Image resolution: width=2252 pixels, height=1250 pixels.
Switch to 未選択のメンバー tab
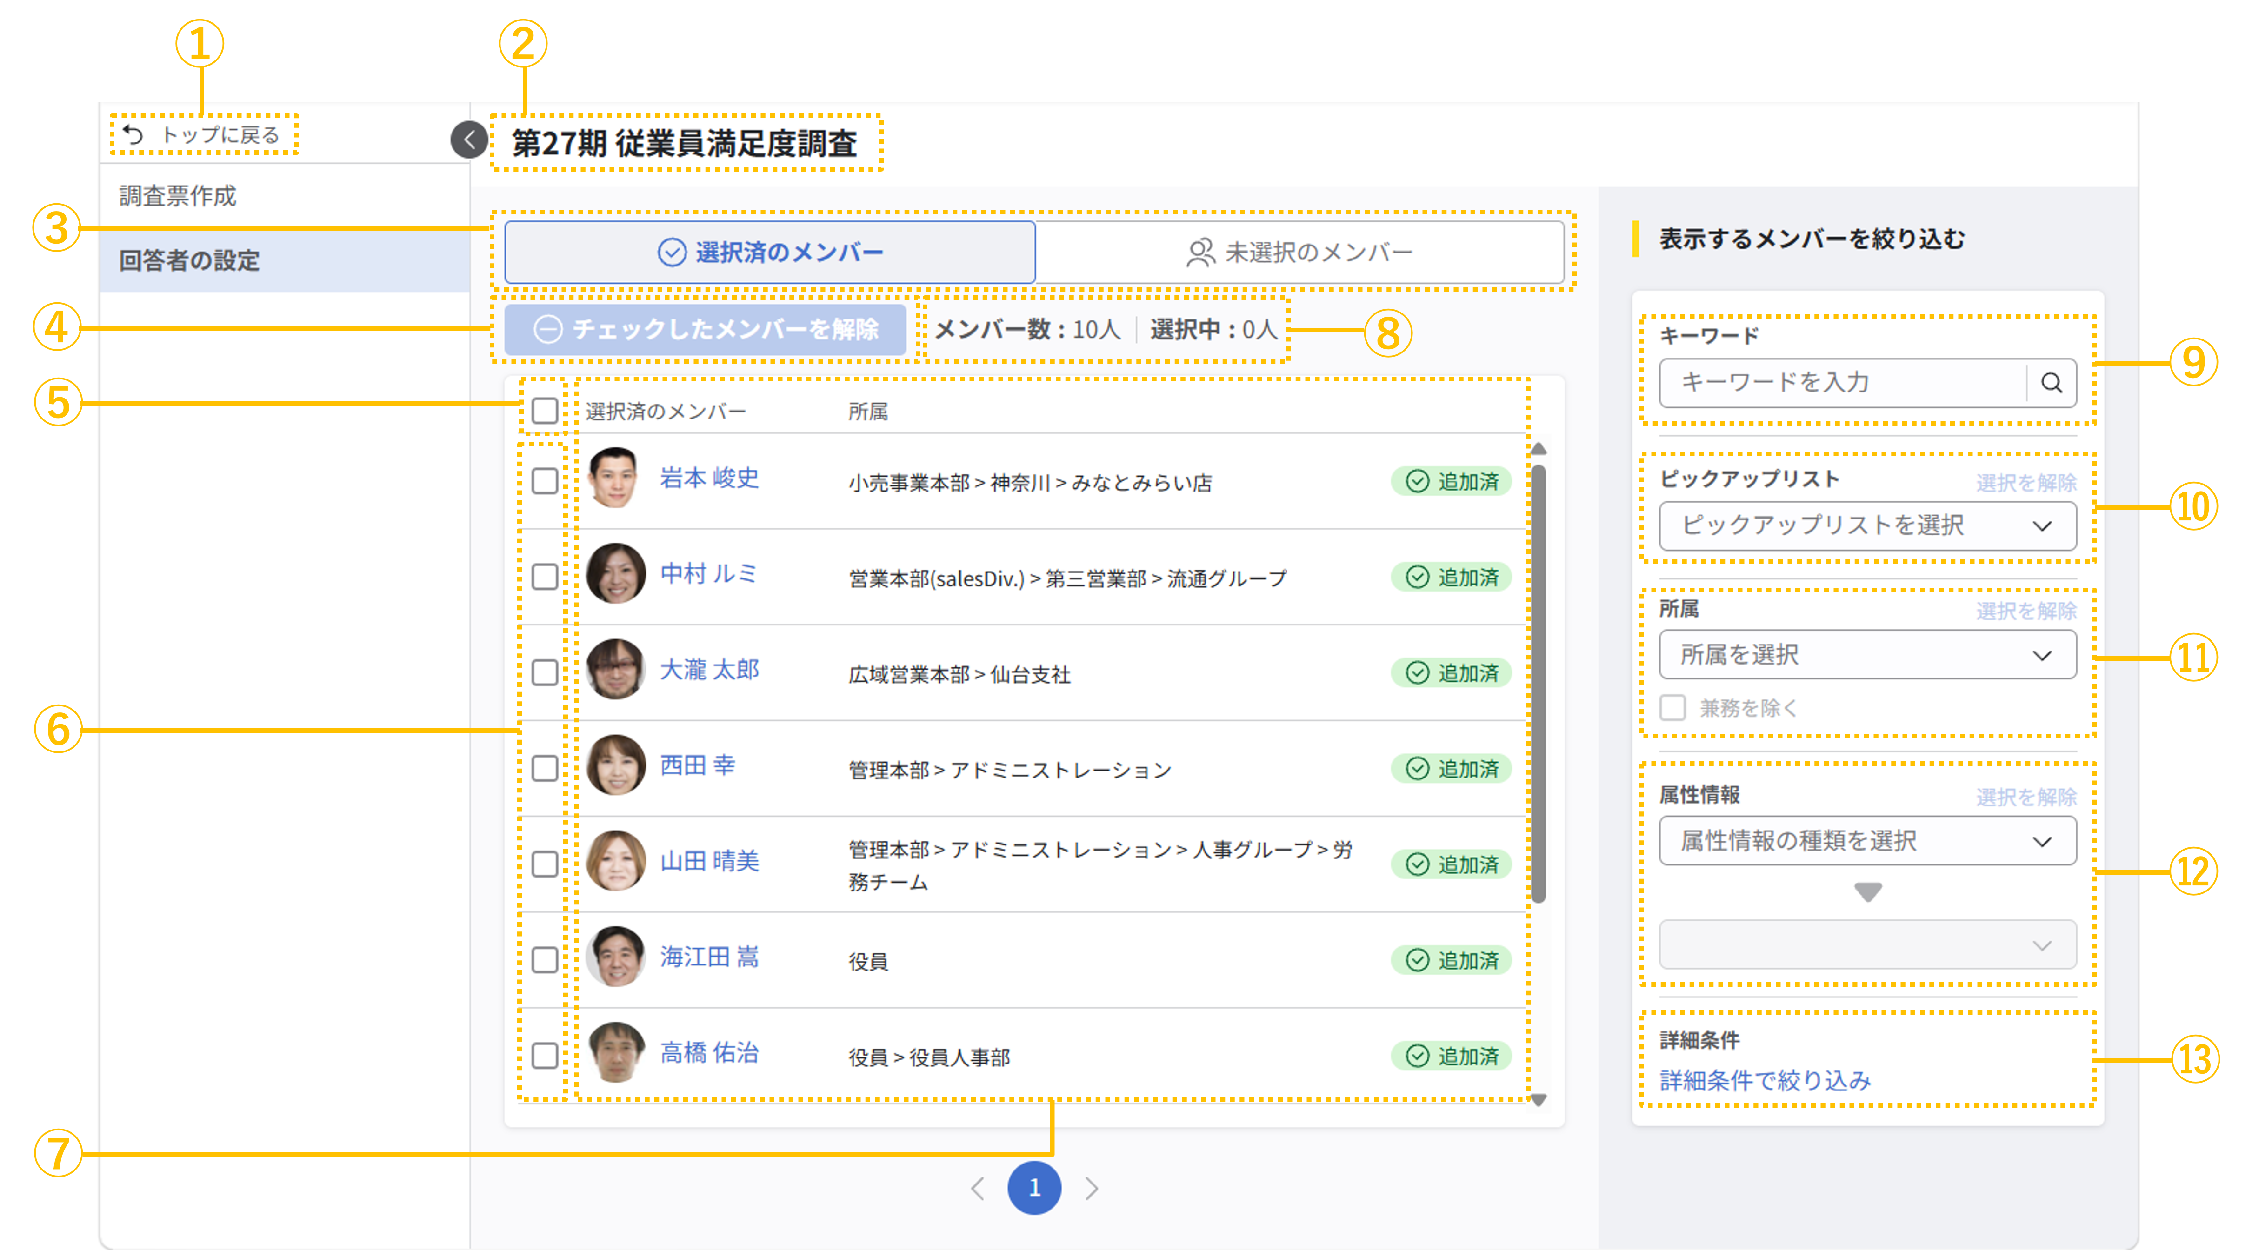(x=1300, y=253)
